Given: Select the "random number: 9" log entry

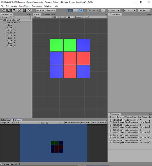Looking at the screenshot, I should click(x=130, y=126).
